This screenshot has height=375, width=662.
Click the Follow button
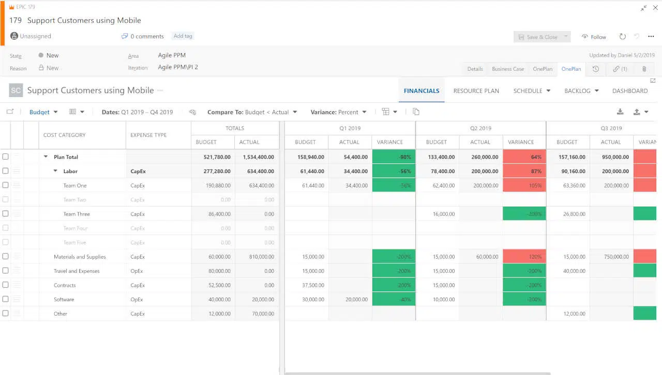594,37
